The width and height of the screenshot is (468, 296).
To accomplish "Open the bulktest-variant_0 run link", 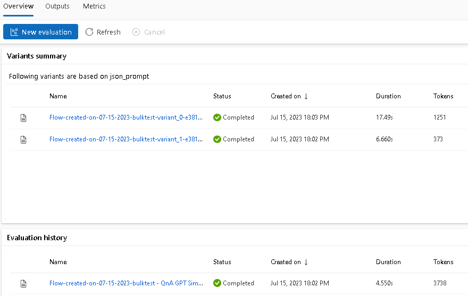I will click(126, 117).
